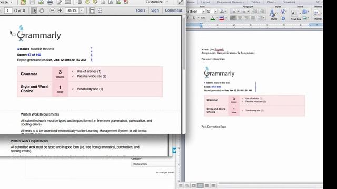This screenshot has height=189, width=337.
Task: Click the open file icon in Acrobat toolbar
Action: 23,2
